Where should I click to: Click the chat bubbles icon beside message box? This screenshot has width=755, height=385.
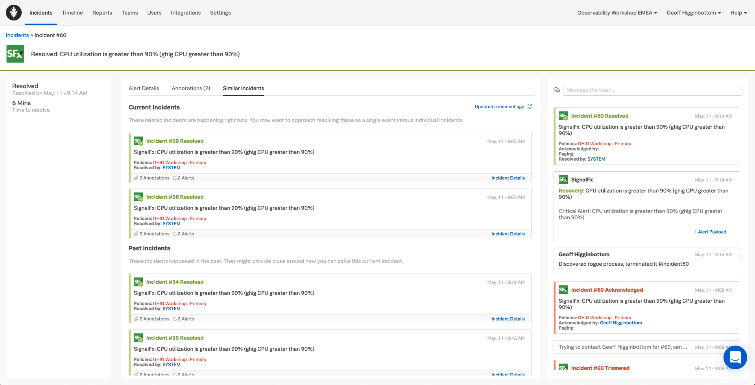[556, 90]
